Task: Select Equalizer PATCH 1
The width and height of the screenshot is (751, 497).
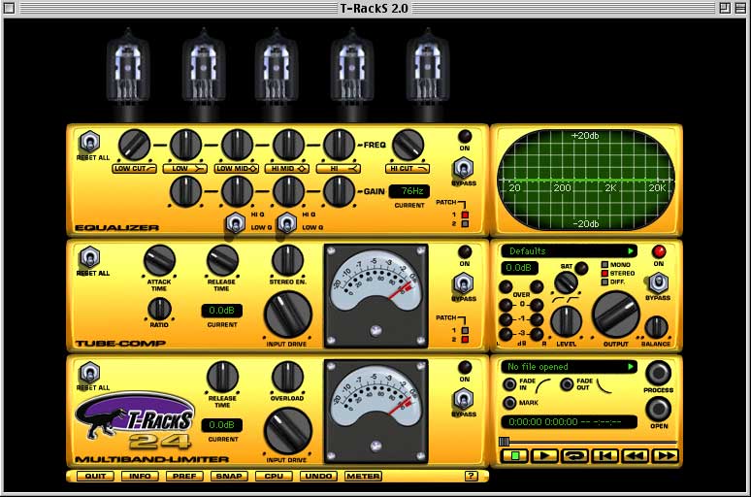Action: (465, 215)
